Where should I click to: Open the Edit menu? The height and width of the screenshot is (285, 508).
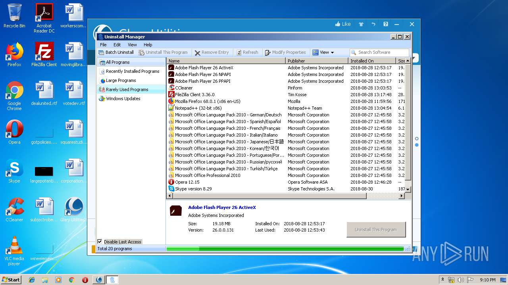tap(117, 45)
